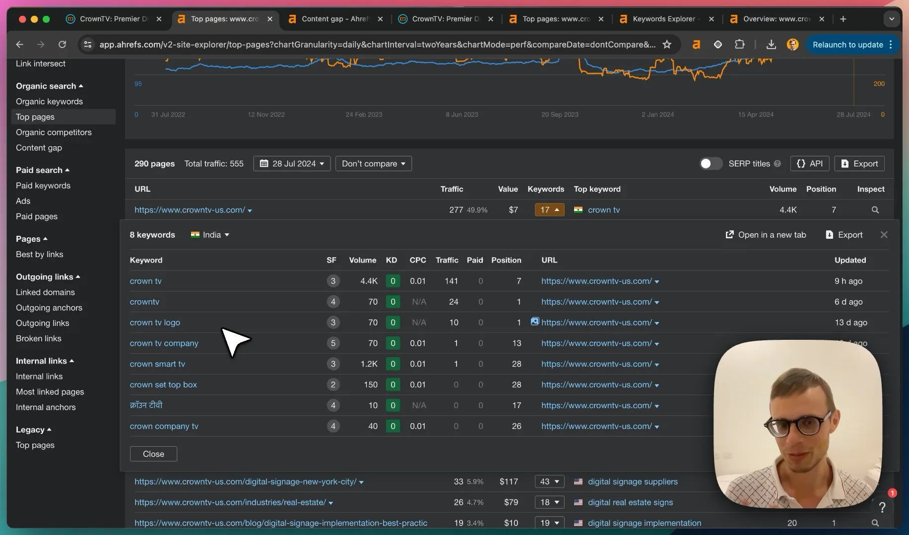Reload the page

(62, 45)
